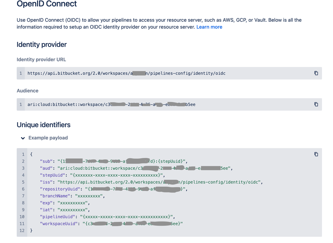Click the {stepUuid} placeholder in sub value
The width and height of the screenshot is (333, 243).
(170, 161)
